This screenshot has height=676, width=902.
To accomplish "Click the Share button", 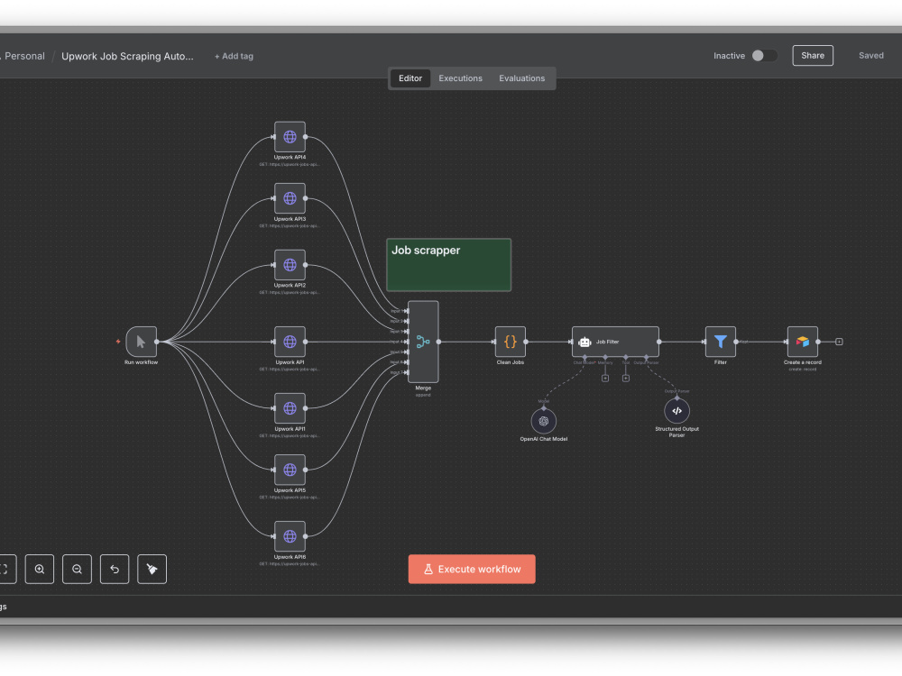I will pos(813,56).
